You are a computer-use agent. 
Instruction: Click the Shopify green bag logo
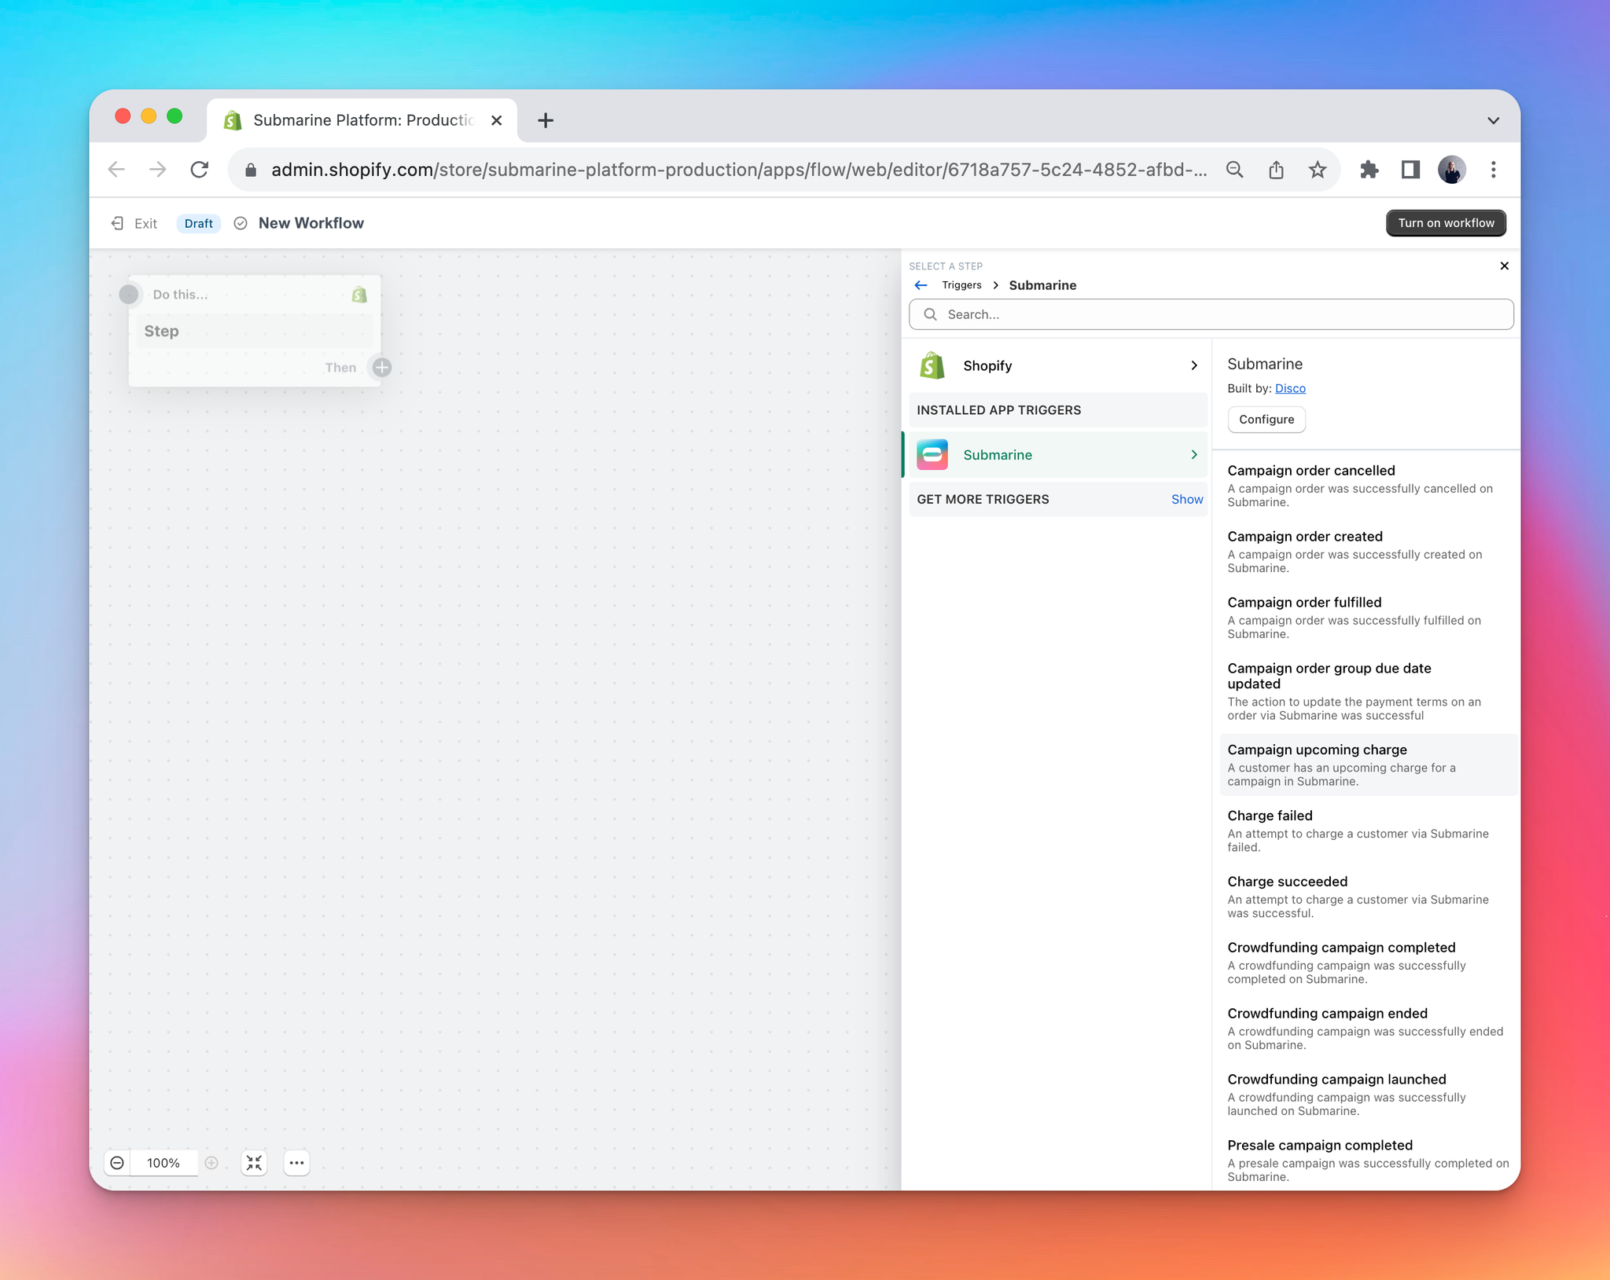pos(932,365)
